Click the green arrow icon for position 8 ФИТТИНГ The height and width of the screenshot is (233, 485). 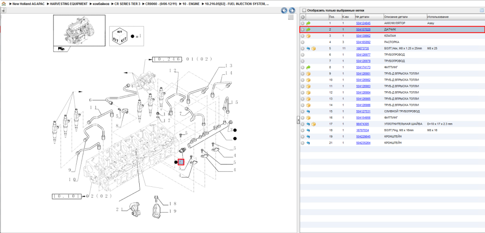308,67
